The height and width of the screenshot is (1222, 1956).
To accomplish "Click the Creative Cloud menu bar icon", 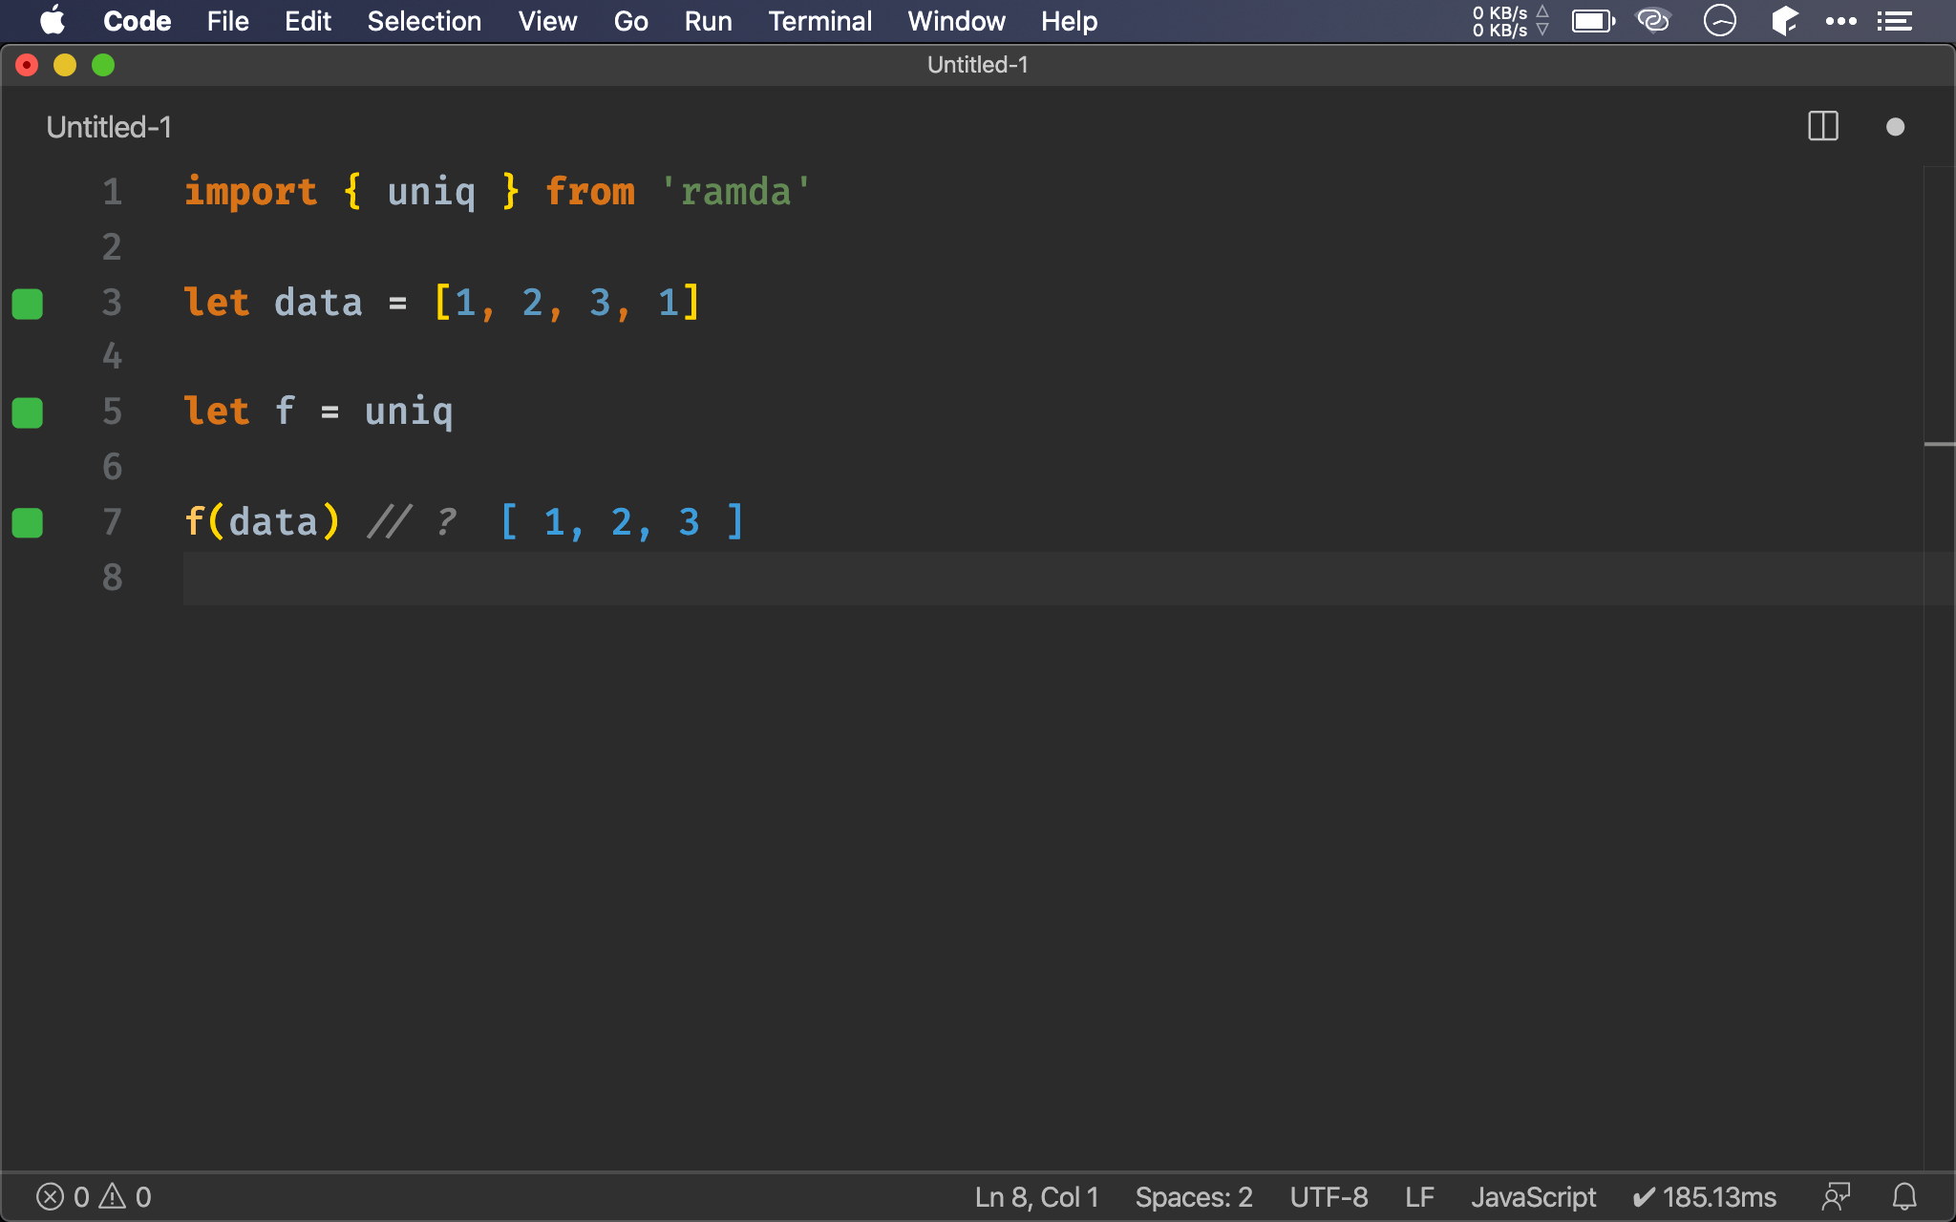I will [x=1653, y=21].
